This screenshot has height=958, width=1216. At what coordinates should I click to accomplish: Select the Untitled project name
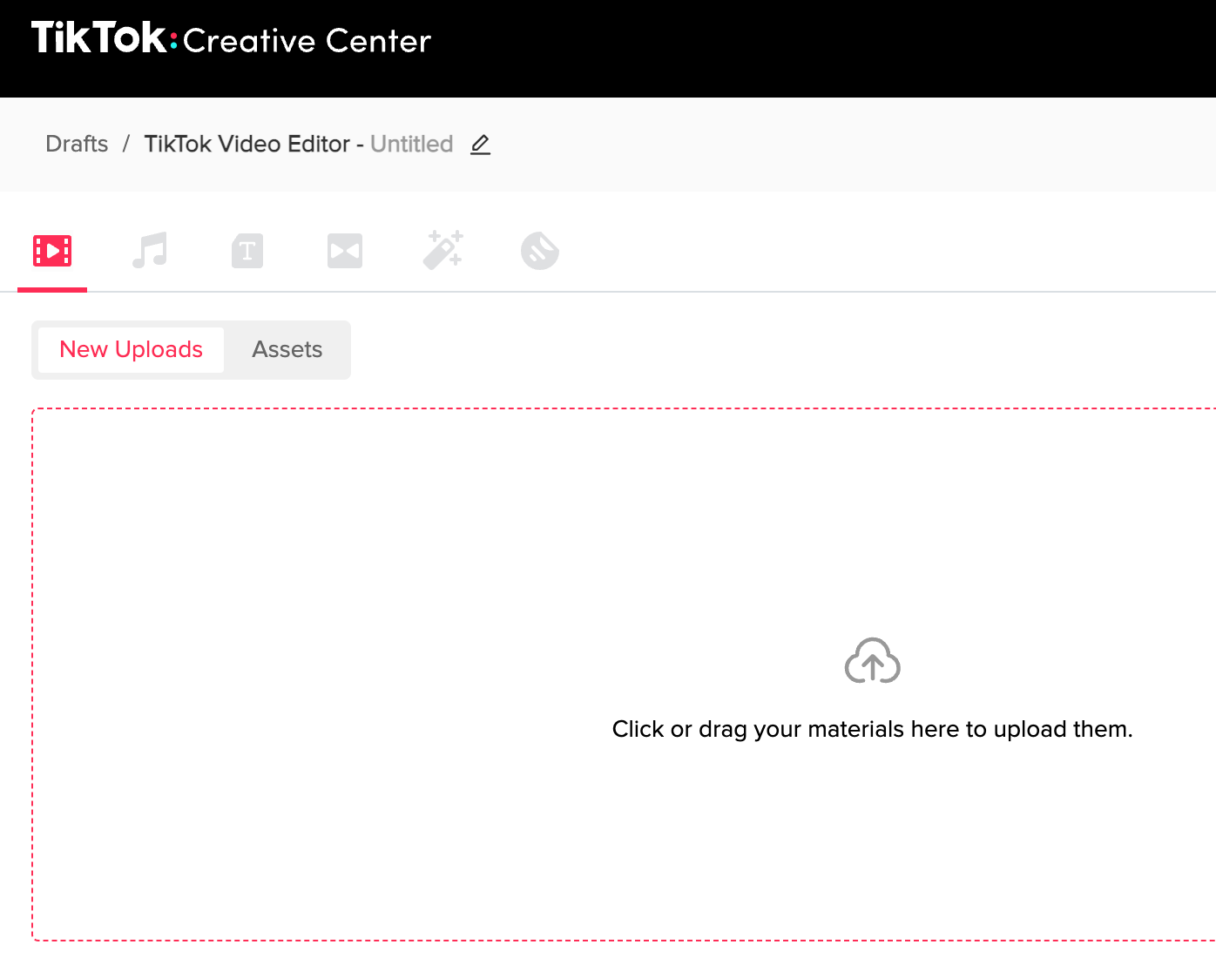pos(411,144)
